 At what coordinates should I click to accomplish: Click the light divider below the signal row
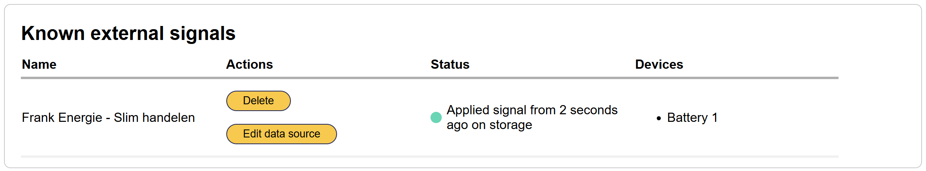pyautogui.click(x=429, y=157)
